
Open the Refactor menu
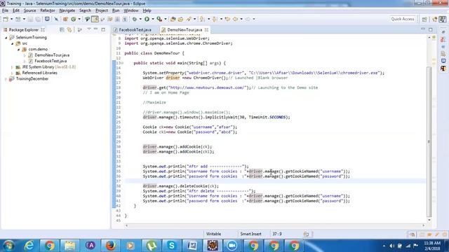48,10
